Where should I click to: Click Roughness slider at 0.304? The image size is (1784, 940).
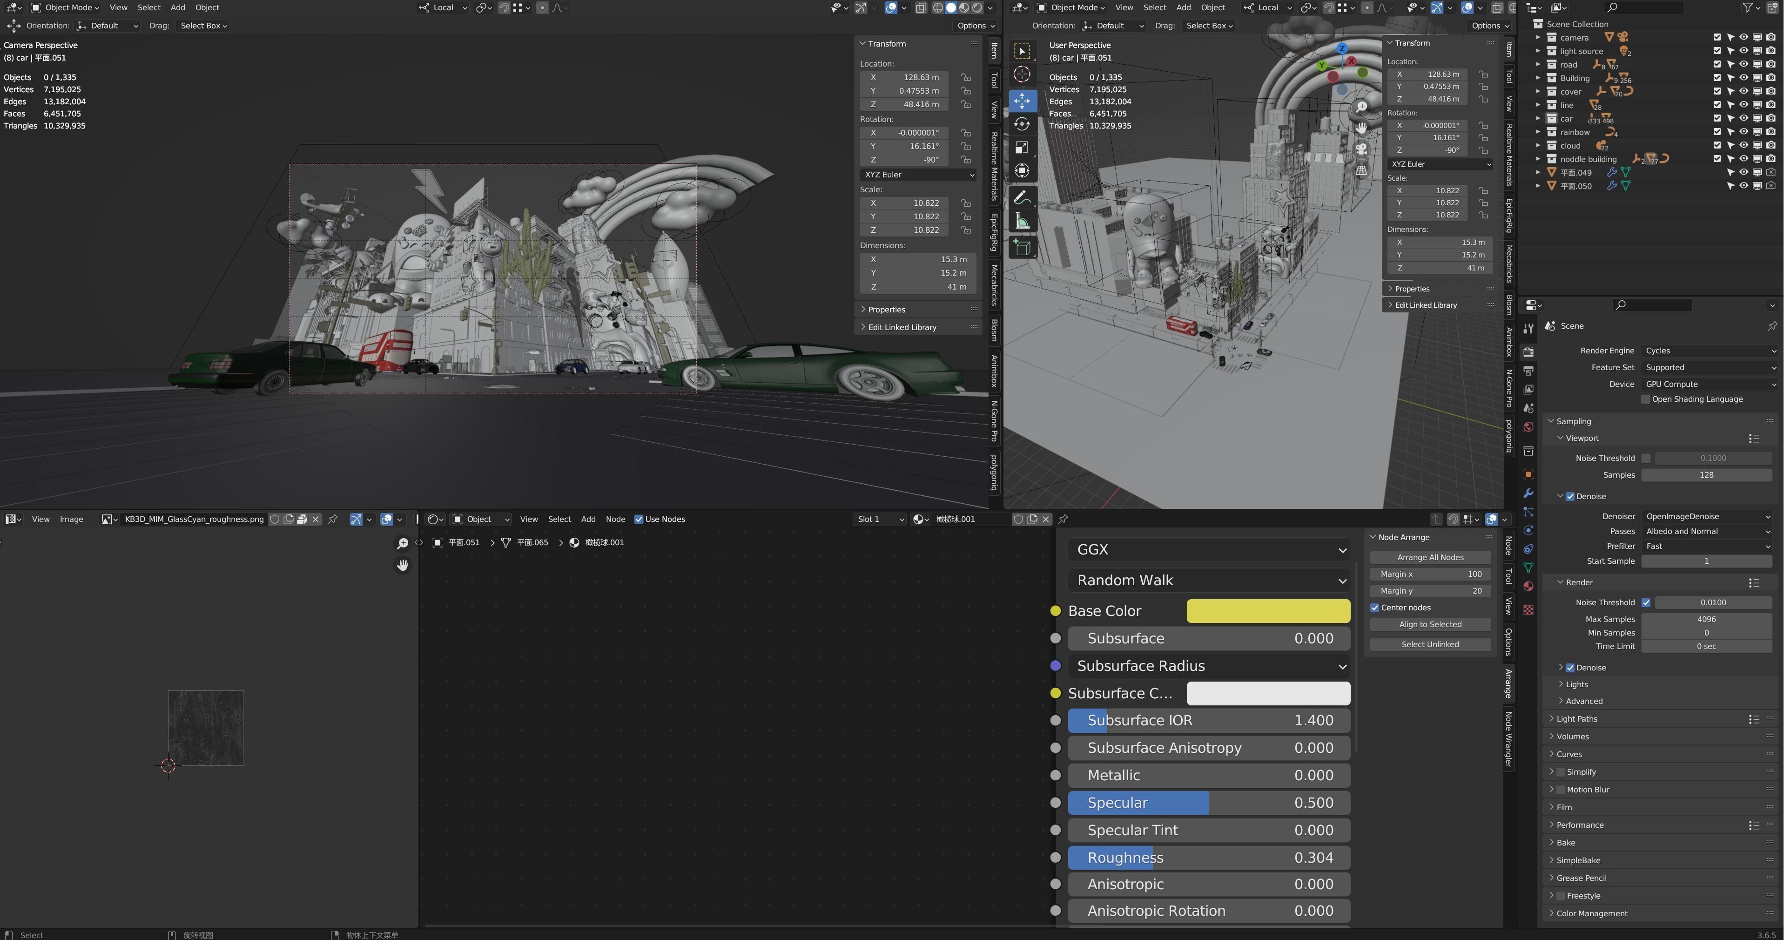coord(1209,858)
